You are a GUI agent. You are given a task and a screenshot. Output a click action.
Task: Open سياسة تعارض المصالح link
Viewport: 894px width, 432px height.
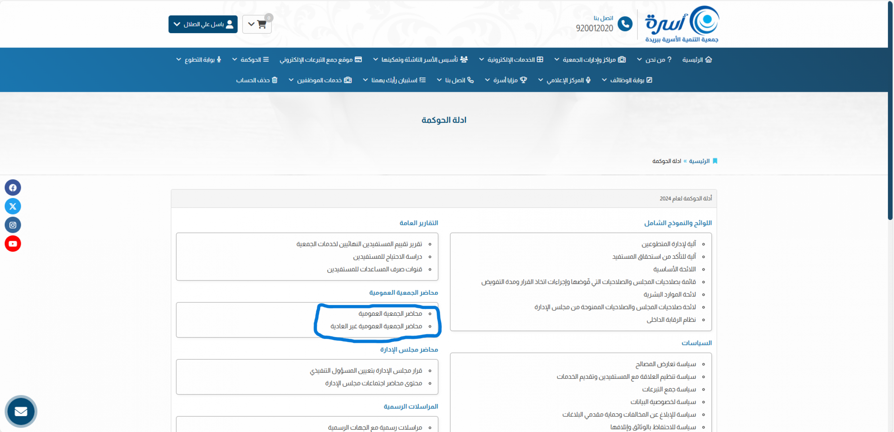click(665, 364)
